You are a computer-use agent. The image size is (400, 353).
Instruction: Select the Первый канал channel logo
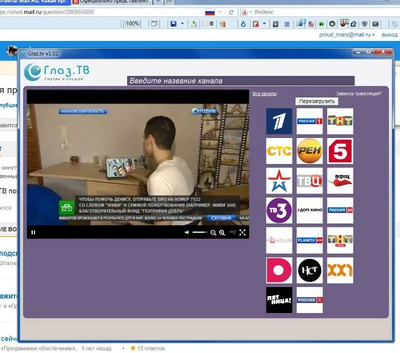tap(279, 121)
